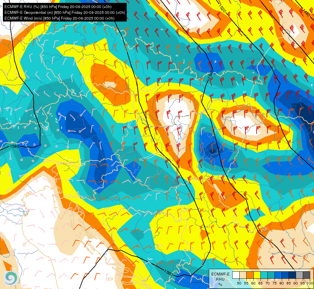This screenshot has width=314, height=289.
Task: Click the legend value label 100
Action: (310, 283)
